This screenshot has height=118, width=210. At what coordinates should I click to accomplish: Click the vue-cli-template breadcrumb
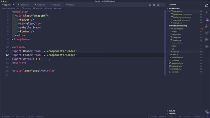[9, 9]
